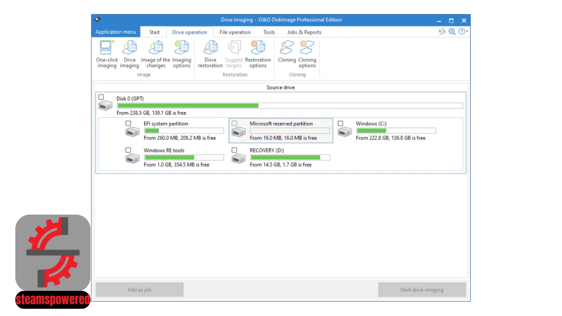Click Start drive imaging button

[422, 290]
